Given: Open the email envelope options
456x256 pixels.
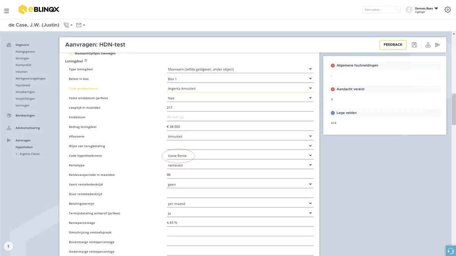Looking at the screenshot, I should point(80,25).
